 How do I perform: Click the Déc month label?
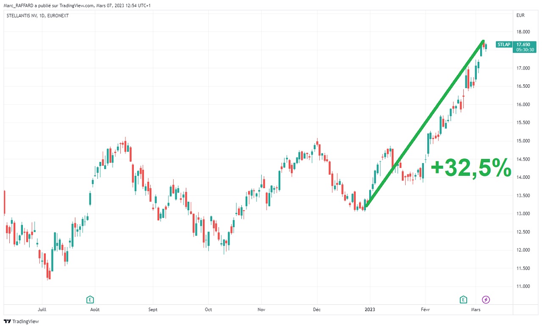coord(317,309)
